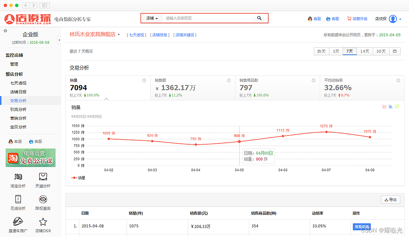Open the Wangwang 客服 link in header
Screen dimensions: 409x237
(x=333, y=19)
